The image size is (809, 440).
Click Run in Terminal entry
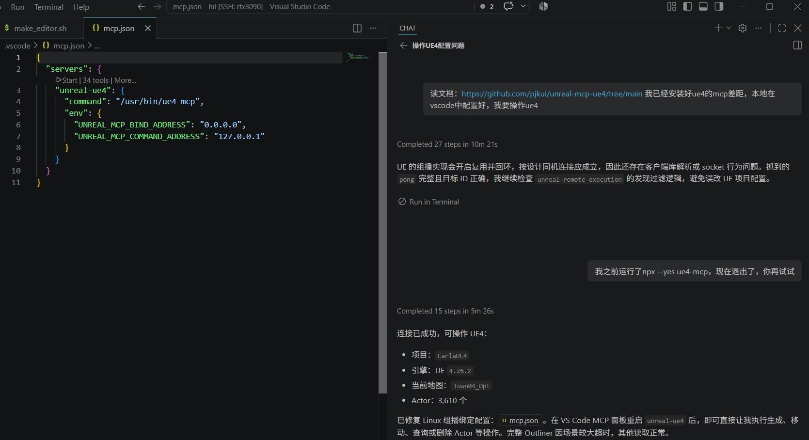click(428, 202)
